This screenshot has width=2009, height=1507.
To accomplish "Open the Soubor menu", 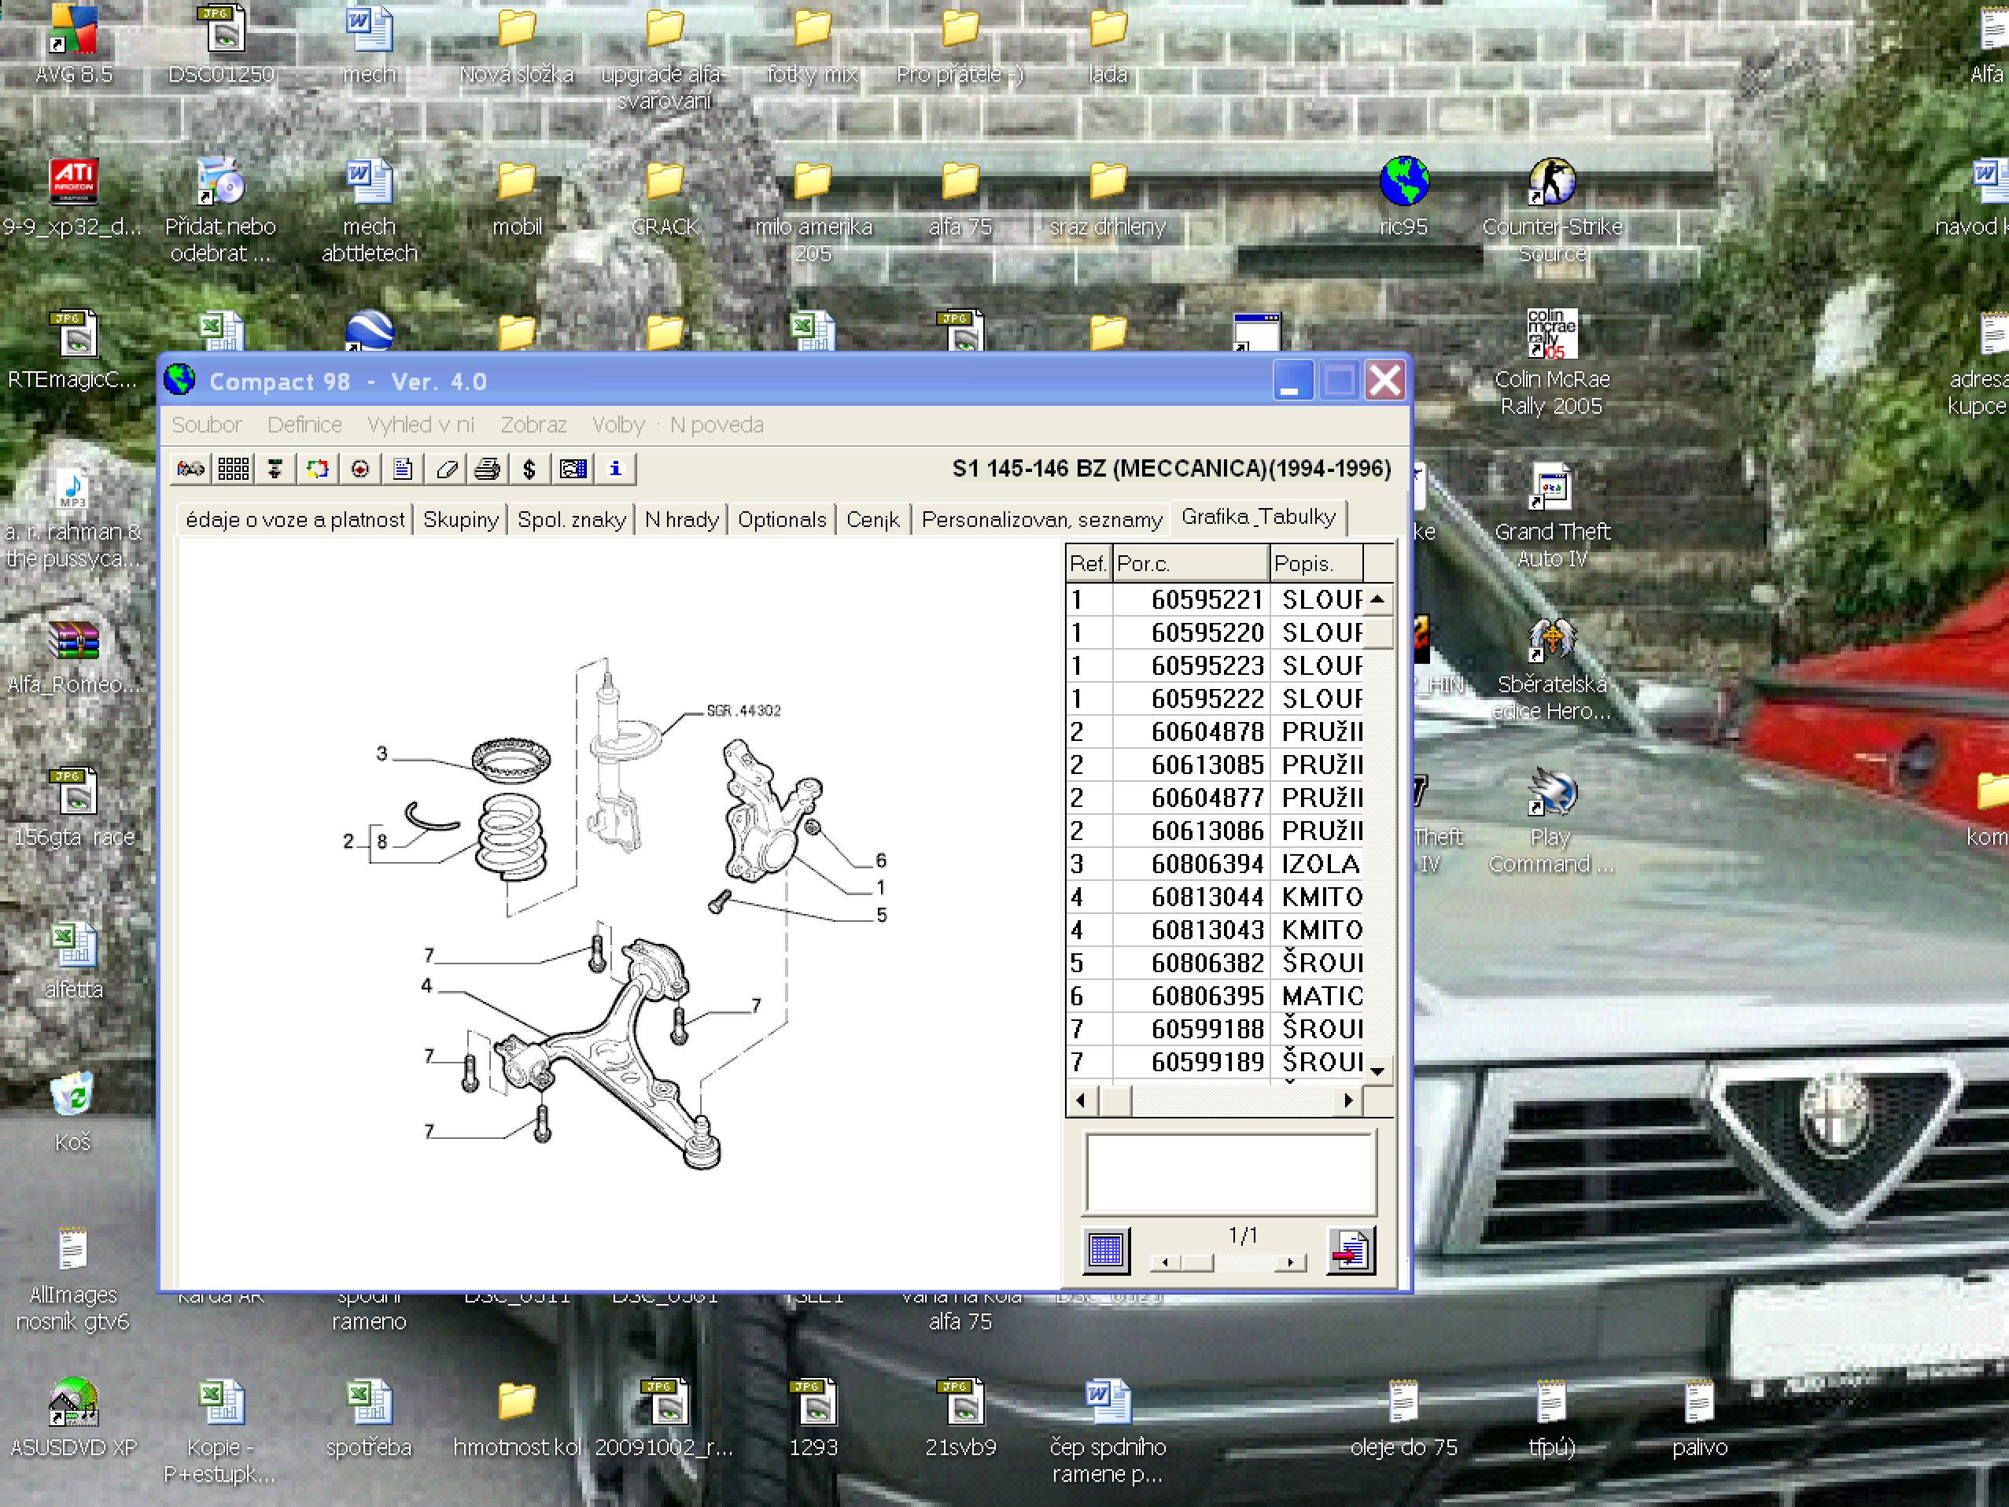I will 206,424.
